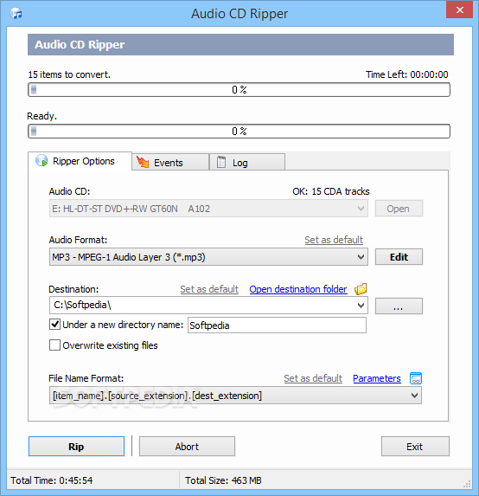Click the browse destination ellipsis button
The height and width of the screenshot is (496, 479).
(399, 306)
